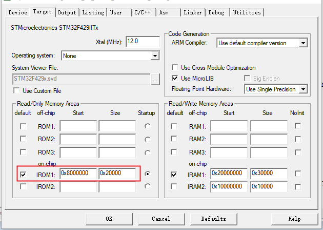Enable Use Custom File checkbox
The width and height of the screenshot is (323, 230).
pos(16,90)
